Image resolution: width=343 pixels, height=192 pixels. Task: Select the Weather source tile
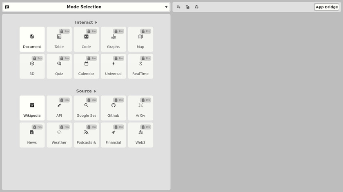point(59,135)
